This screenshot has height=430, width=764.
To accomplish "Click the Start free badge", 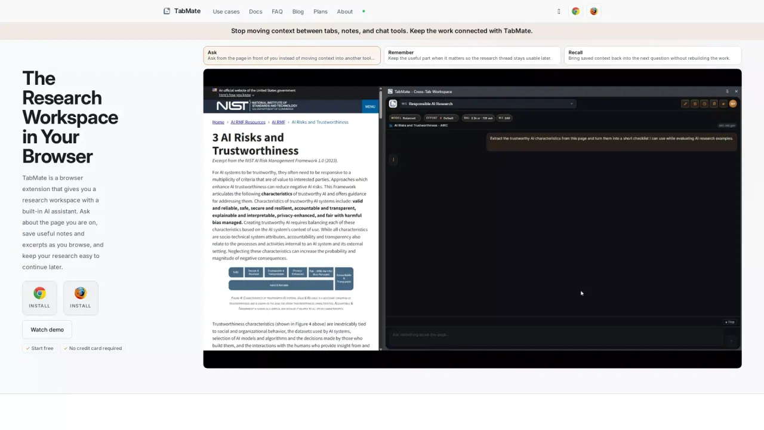I will click(x=39, y=348).
